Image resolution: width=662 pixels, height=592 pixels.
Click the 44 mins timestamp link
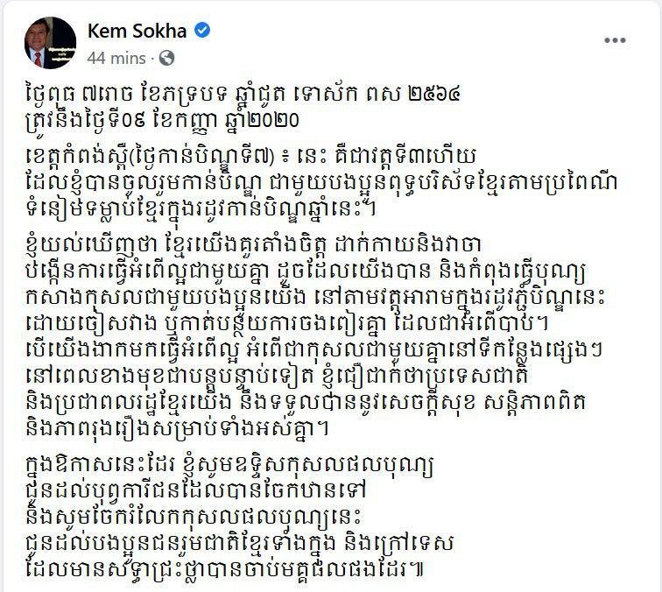[116, 59]
